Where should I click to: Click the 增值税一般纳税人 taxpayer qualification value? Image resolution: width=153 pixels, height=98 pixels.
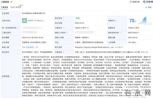point(82,38)
